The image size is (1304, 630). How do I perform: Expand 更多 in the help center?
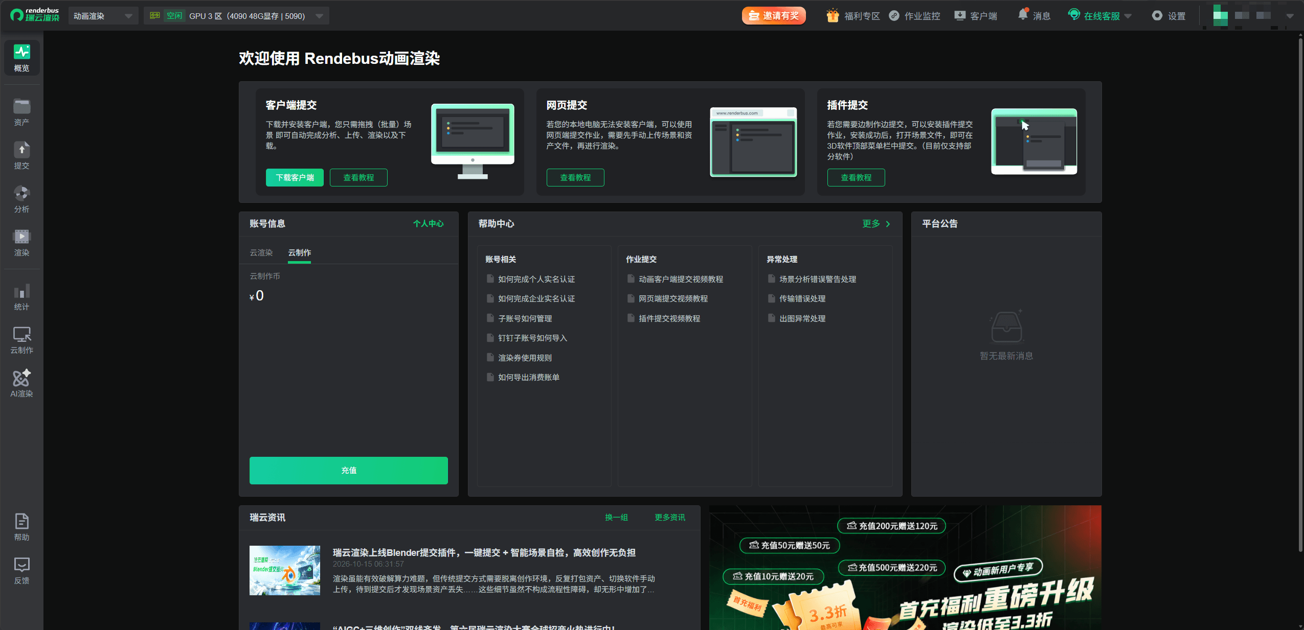pos(876,224)
